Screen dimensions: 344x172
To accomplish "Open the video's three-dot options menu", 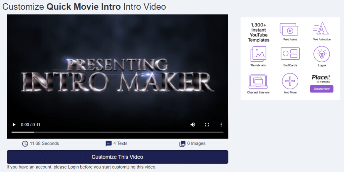I will pos(221,124).
